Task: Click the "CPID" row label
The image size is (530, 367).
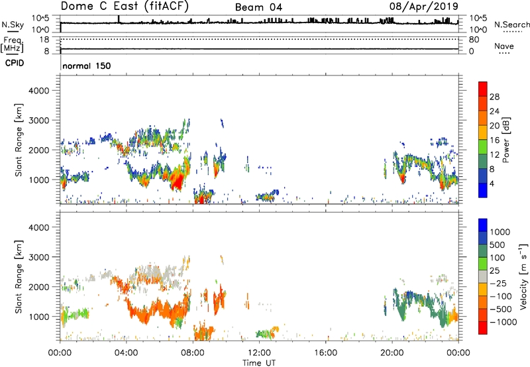Action: coord(15,63)
